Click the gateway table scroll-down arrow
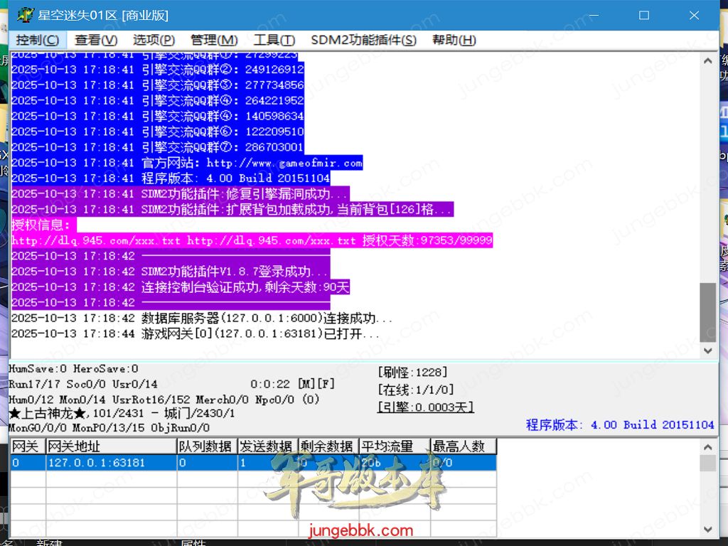Screen dimensions: 728x546 pos(707,529)
